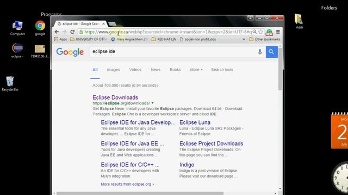Open a new tab button
Screen dimensions: 348x195
(x=112, y=24)
